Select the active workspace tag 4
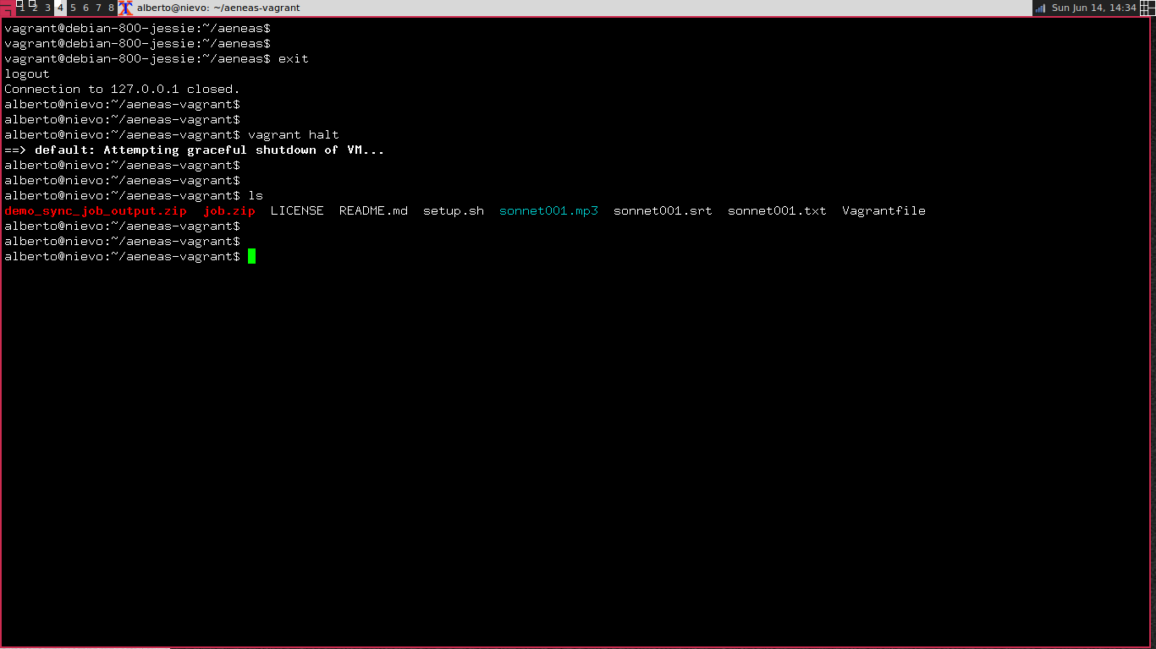The height and width of the screenshot is (649, 1156). coord(60,8)
